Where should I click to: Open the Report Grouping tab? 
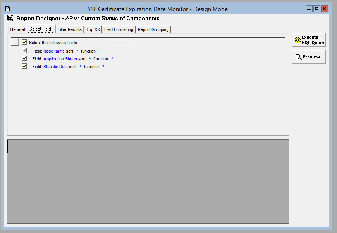coord(153,29)
